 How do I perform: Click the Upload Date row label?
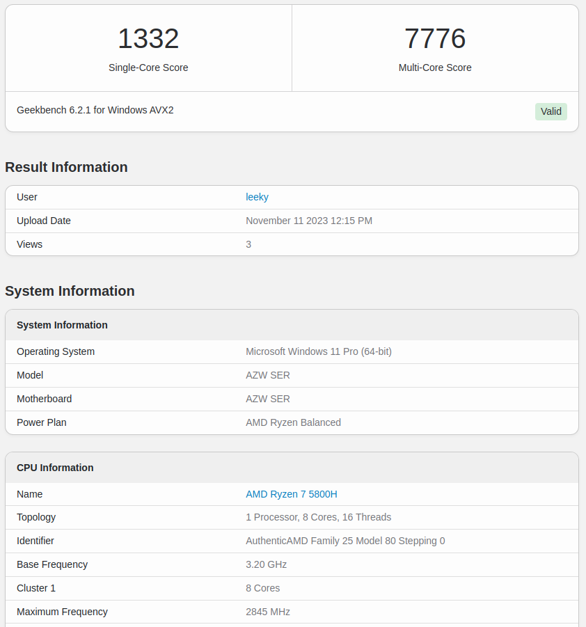coord(44,221)
